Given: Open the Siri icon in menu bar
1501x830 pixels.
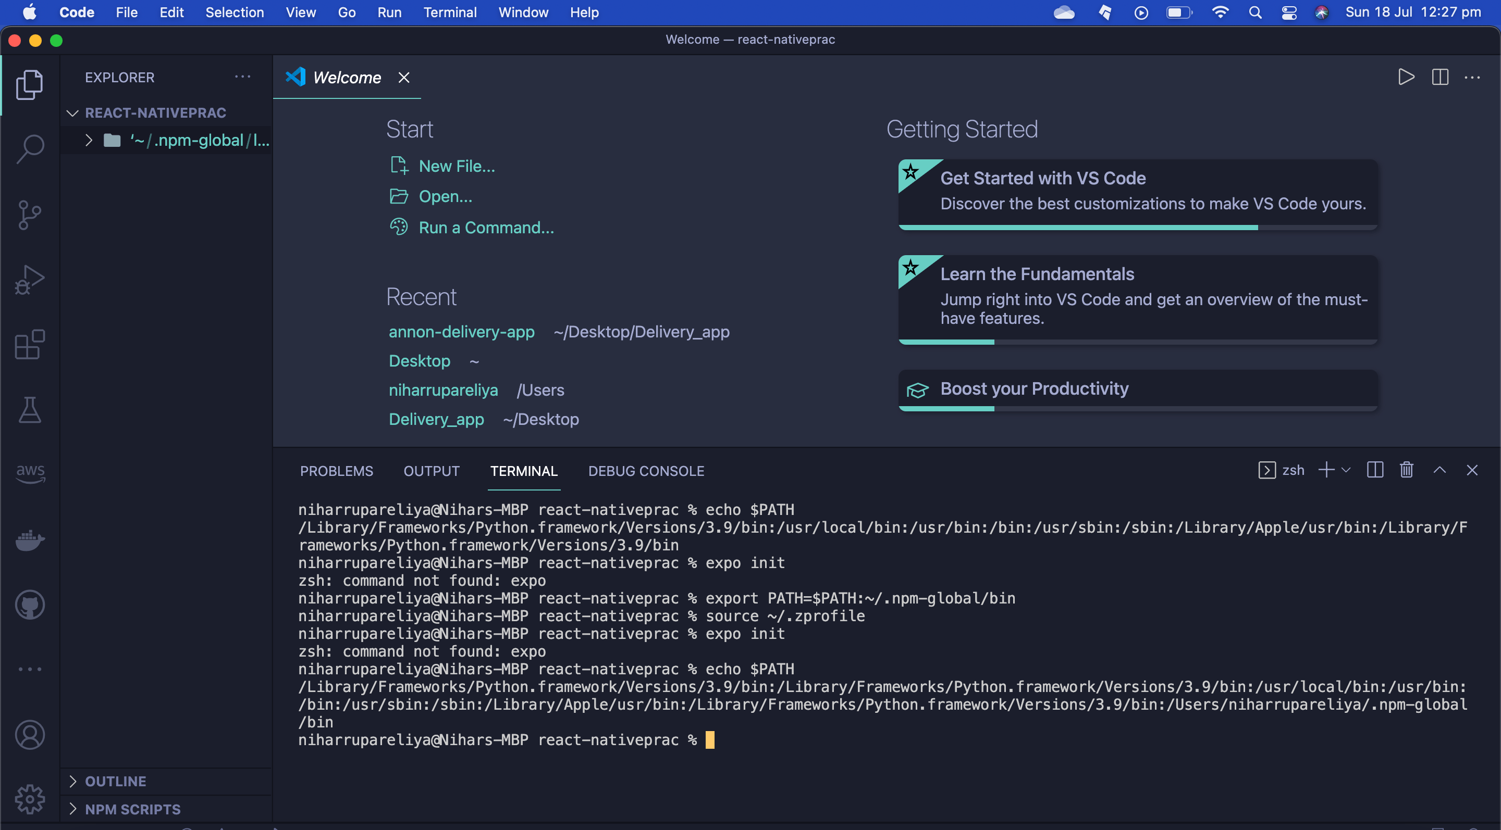Looking at the screenshot, I should [x=1322, y=12].
